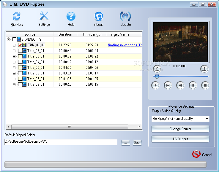The width and height of the screenshot is (219, 172).
Task: Start ripping with Rip Now icon
Action: (x=17, y=16)
